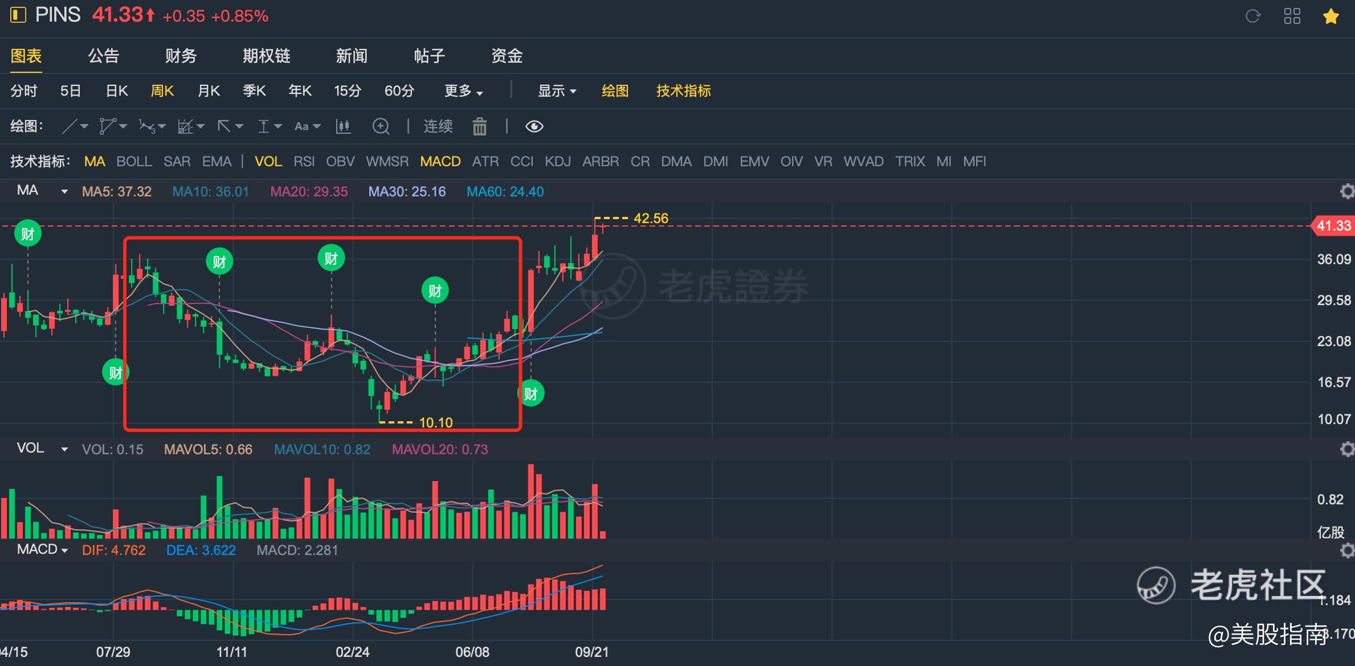Image resolution: width=1355 pixels, height=666 pixels.
Task: Select the BOLL indicator
Action: [134, 161]
